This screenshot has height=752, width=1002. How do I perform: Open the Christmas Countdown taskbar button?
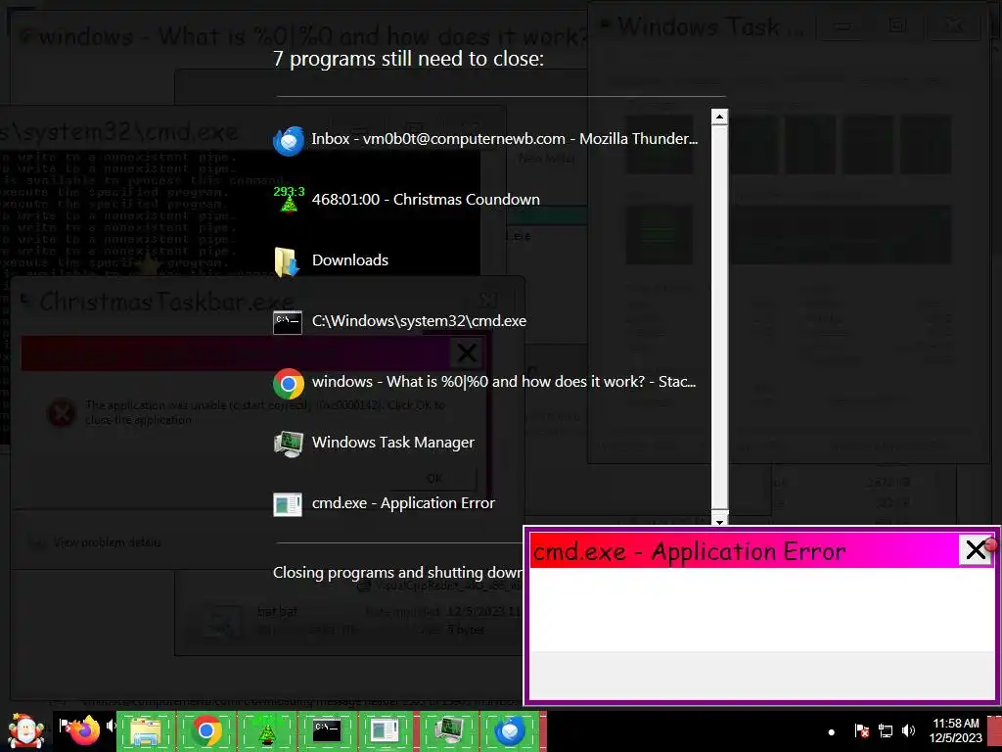(x=266, y=730)
